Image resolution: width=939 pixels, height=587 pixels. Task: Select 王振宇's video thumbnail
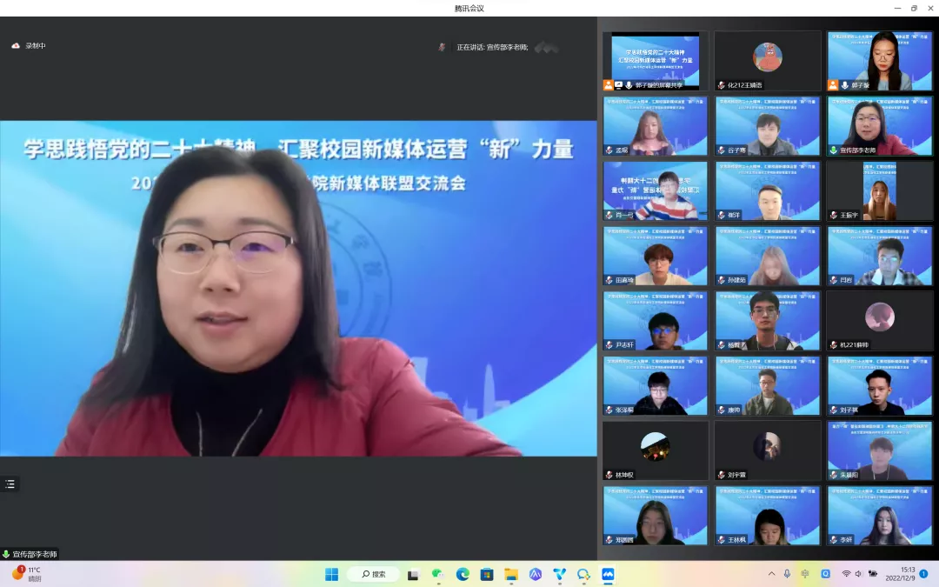tap(879, 190)
